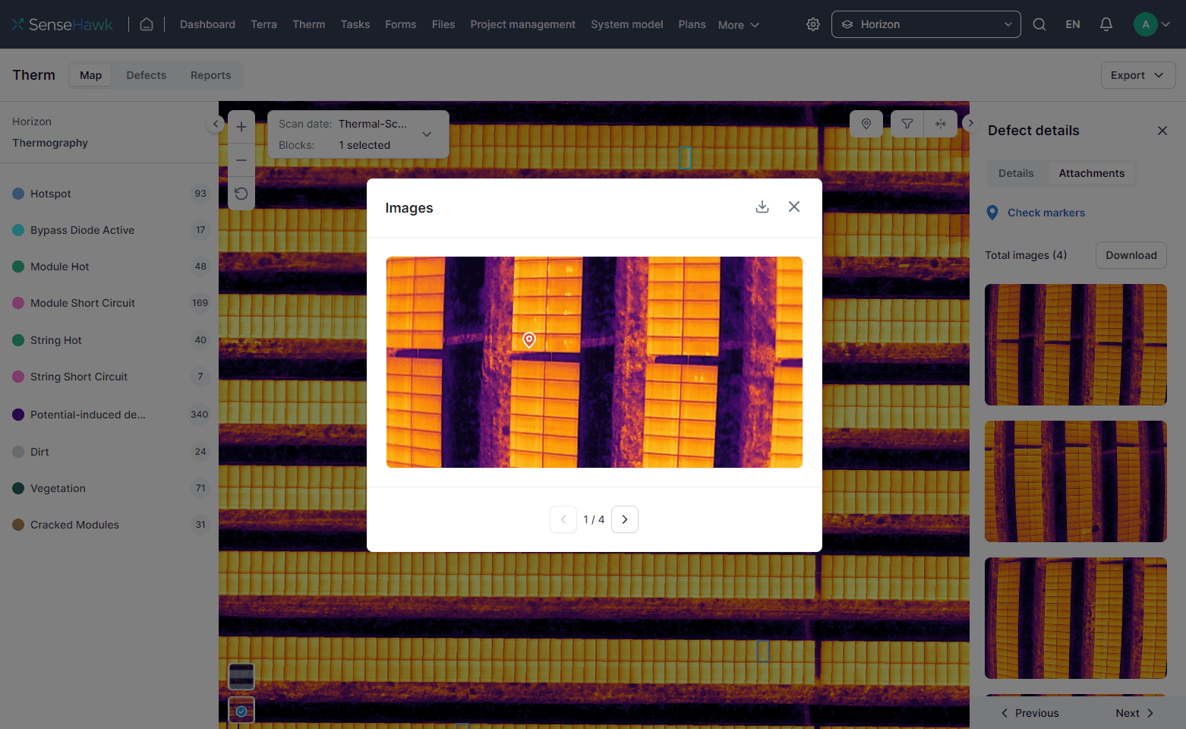Open Project management menu
The width and height of the screenshot is (1186, 729).
coord(523,24)
